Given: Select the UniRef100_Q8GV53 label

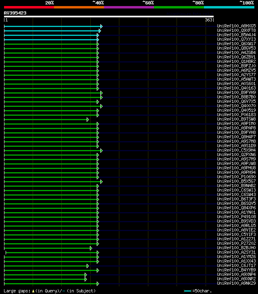Looking at the screenshot, I should [x=236, y=48].
